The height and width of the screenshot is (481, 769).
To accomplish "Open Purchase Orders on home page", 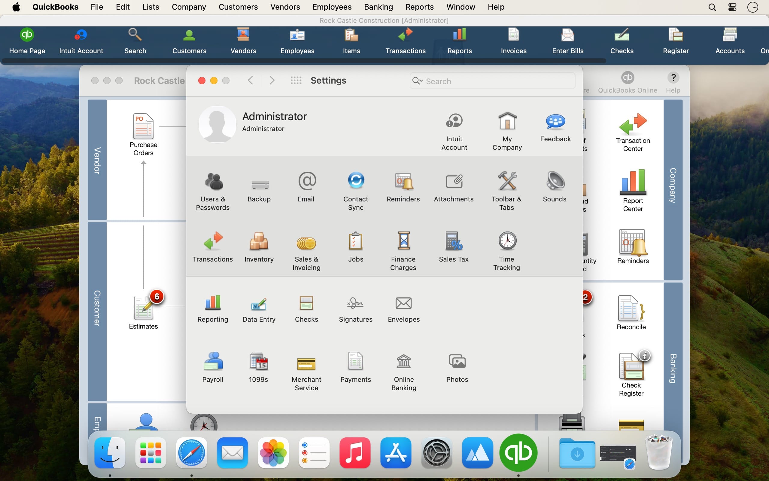I will [143, 135].
